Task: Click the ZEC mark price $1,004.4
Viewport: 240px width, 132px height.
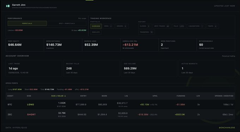Action: pyautogui.click(x=102, y=114)
